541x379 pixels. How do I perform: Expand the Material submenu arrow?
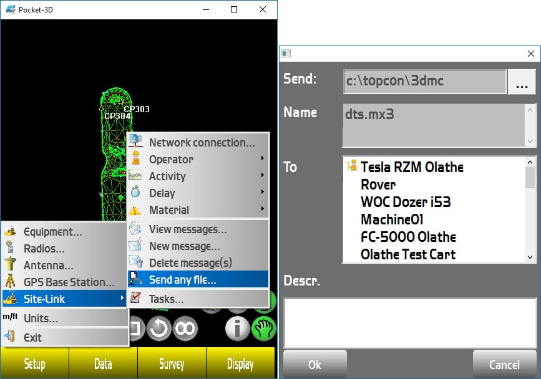263,208
